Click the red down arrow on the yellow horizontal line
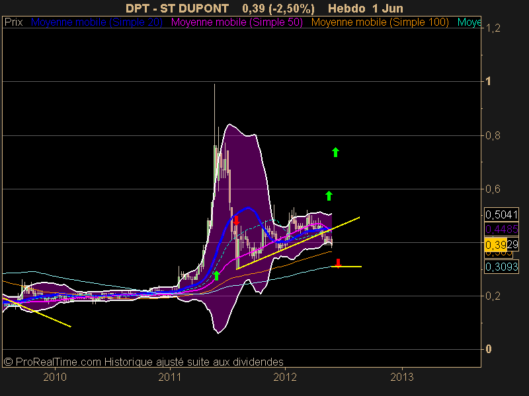Screen dimensions: 529x396 coord(338,263)
